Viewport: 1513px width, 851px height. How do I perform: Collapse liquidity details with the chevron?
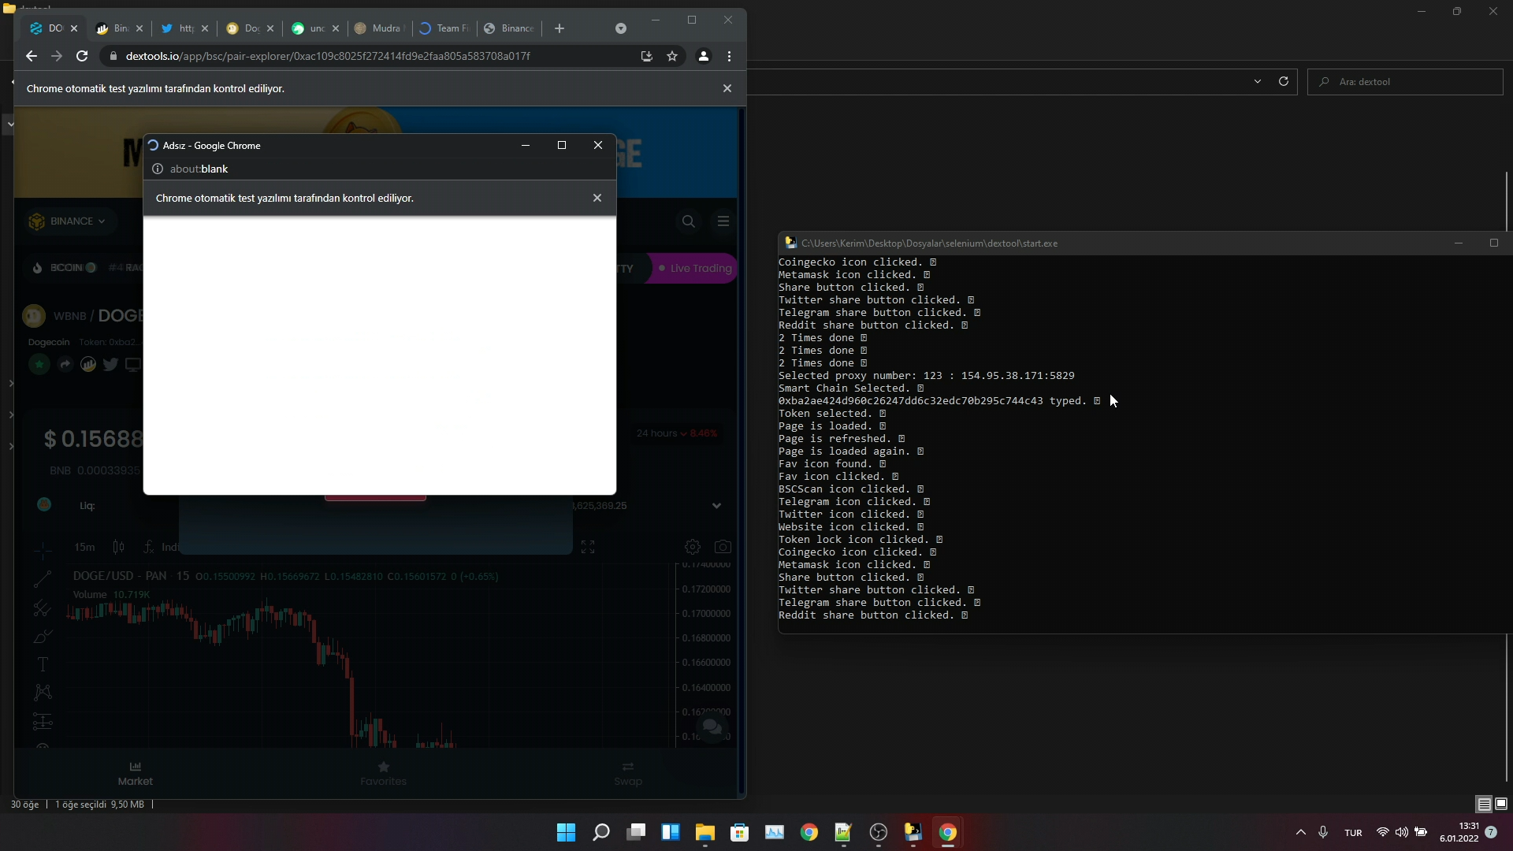(x=717, y=505)
